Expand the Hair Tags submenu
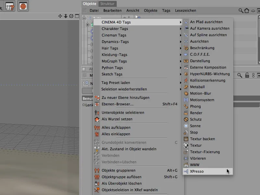 click(138, 48)
